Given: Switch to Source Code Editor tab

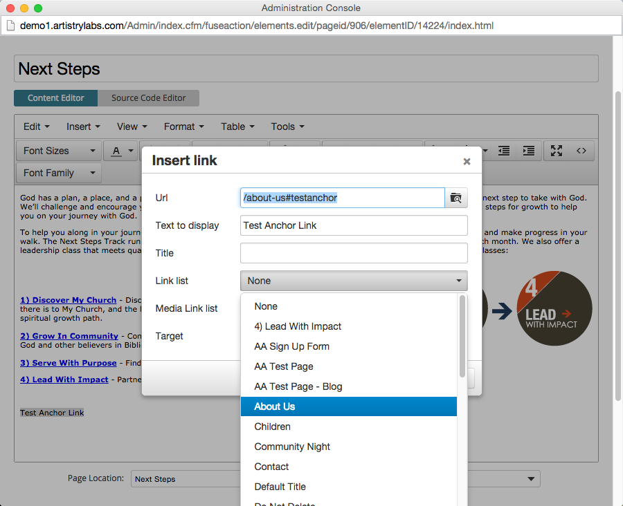Looking at the screenshot, I should coord(148,98).
